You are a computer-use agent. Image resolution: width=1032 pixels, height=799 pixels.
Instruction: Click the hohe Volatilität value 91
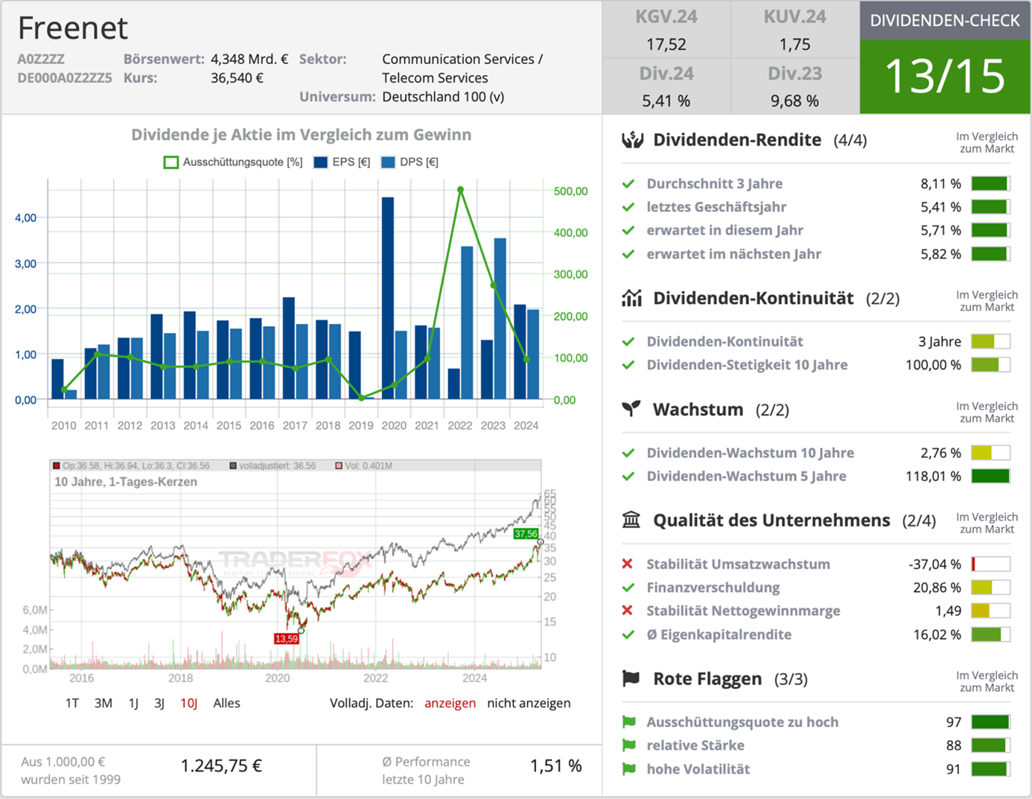[x=954, y=769]
